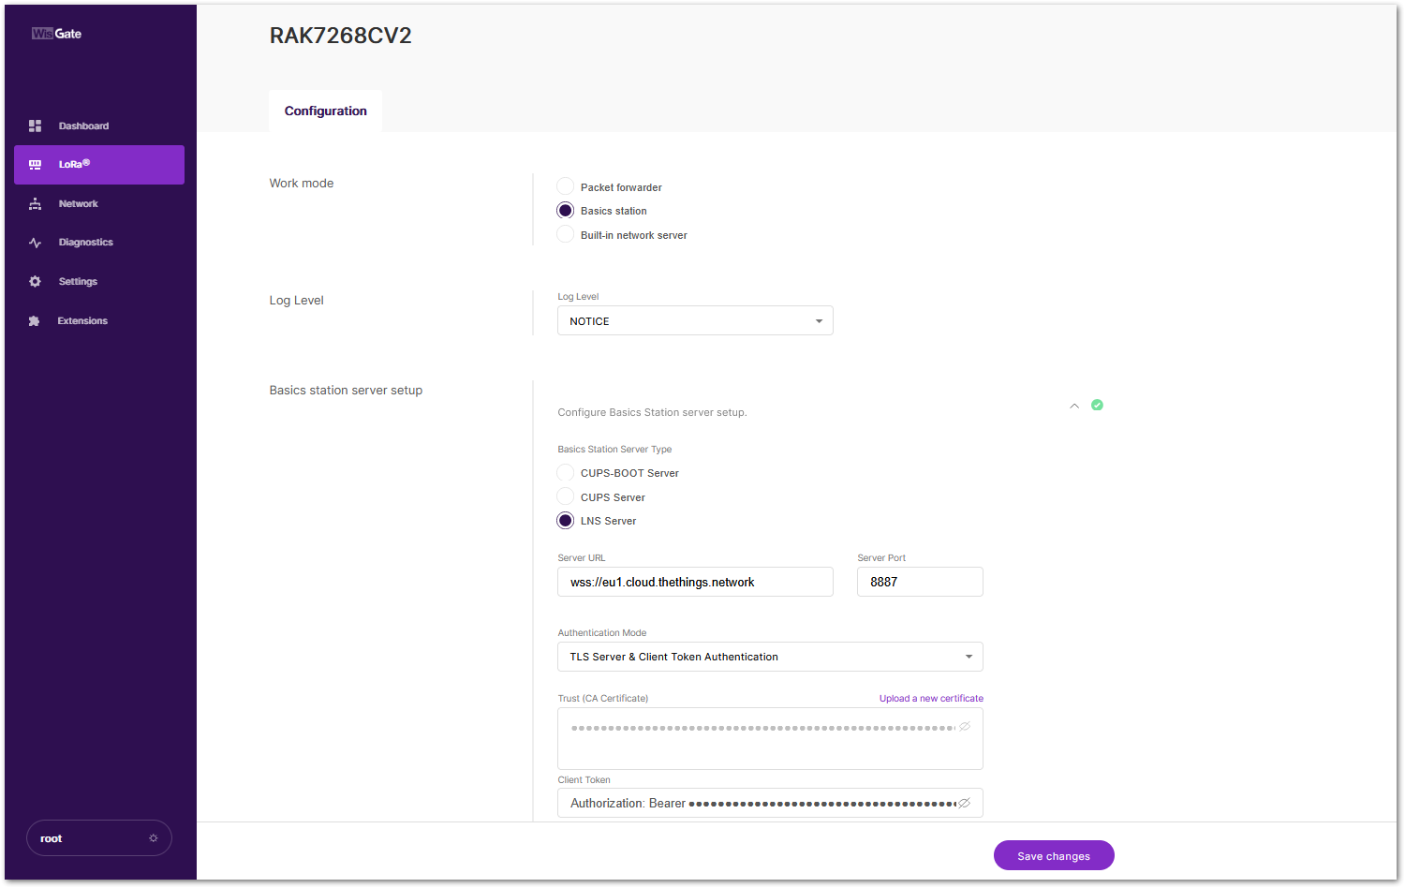Reveal the Trust CA certificate via eye icon
Screen dimensions: 1405x888
tap(965, 726)
